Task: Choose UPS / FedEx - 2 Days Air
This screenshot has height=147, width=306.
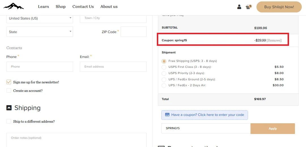Action: (x=164, y=85)
